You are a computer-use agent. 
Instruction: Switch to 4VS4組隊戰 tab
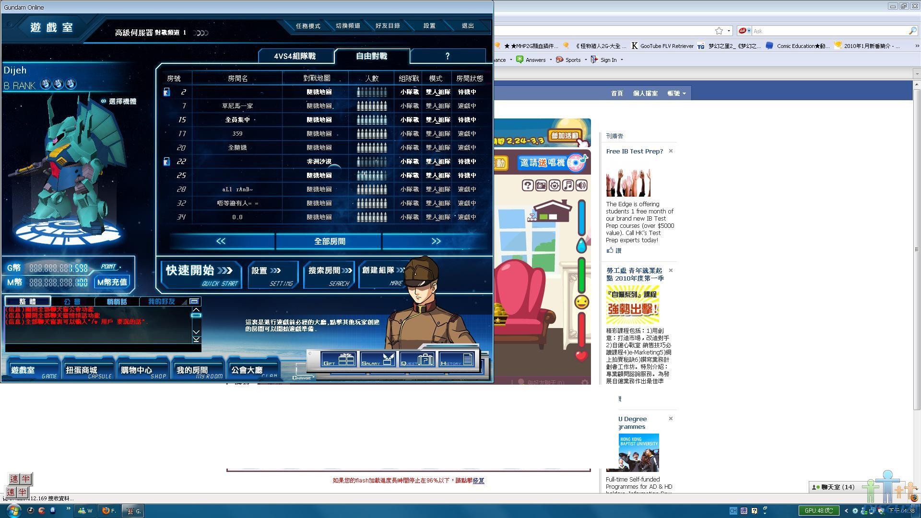point(295,56)
